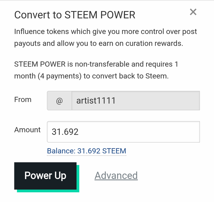214x202 pixels.
Task: Close the Convert to STEEM POWER dialog
Action: pyautogui.click(x=193, y=12)
